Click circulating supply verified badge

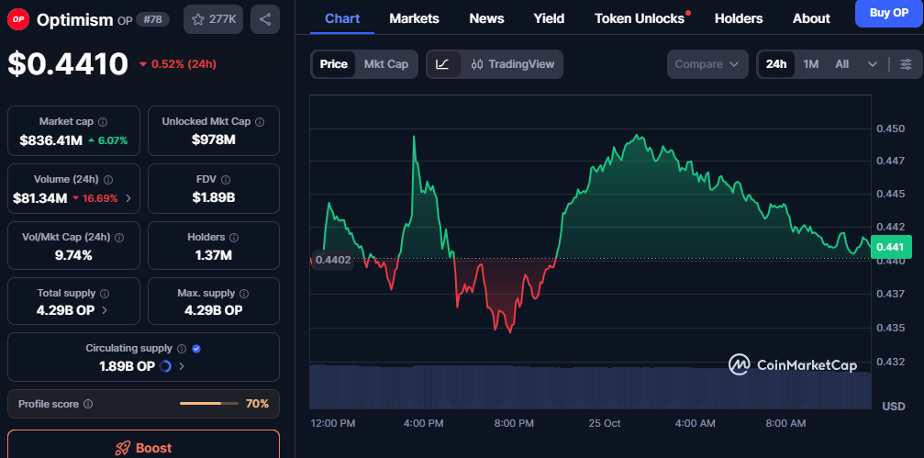(196, 349)
